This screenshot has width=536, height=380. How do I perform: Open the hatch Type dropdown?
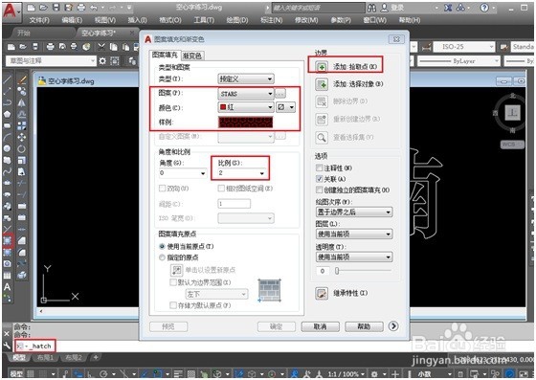246,78
